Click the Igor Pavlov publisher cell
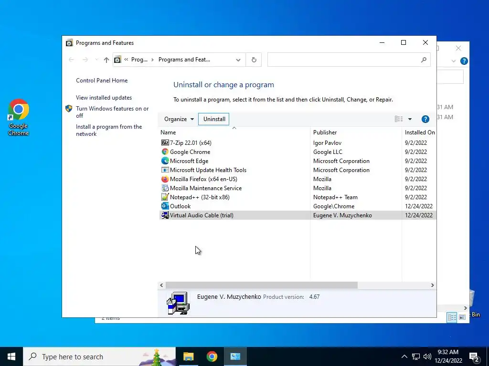The image size is (489, 366). point(327,142)
